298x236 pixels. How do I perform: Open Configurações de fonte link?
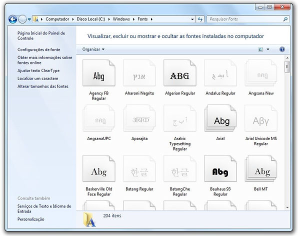pos(39,49)
